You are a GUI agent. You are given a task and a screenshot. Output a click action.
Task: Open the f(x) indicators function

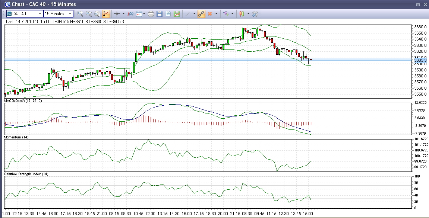[x=130, y=14]
